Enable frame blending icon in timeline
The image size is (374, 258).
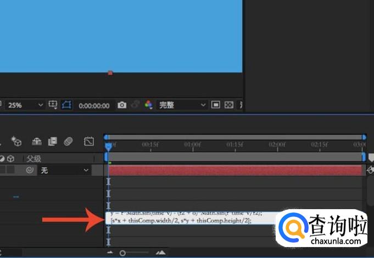point(53,142)
